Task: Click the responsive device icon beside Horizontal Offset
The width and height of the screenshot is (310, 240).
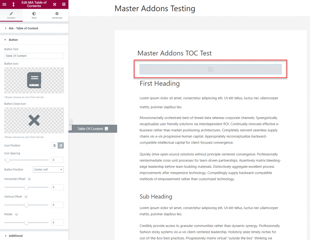Action: pos(29,179)
